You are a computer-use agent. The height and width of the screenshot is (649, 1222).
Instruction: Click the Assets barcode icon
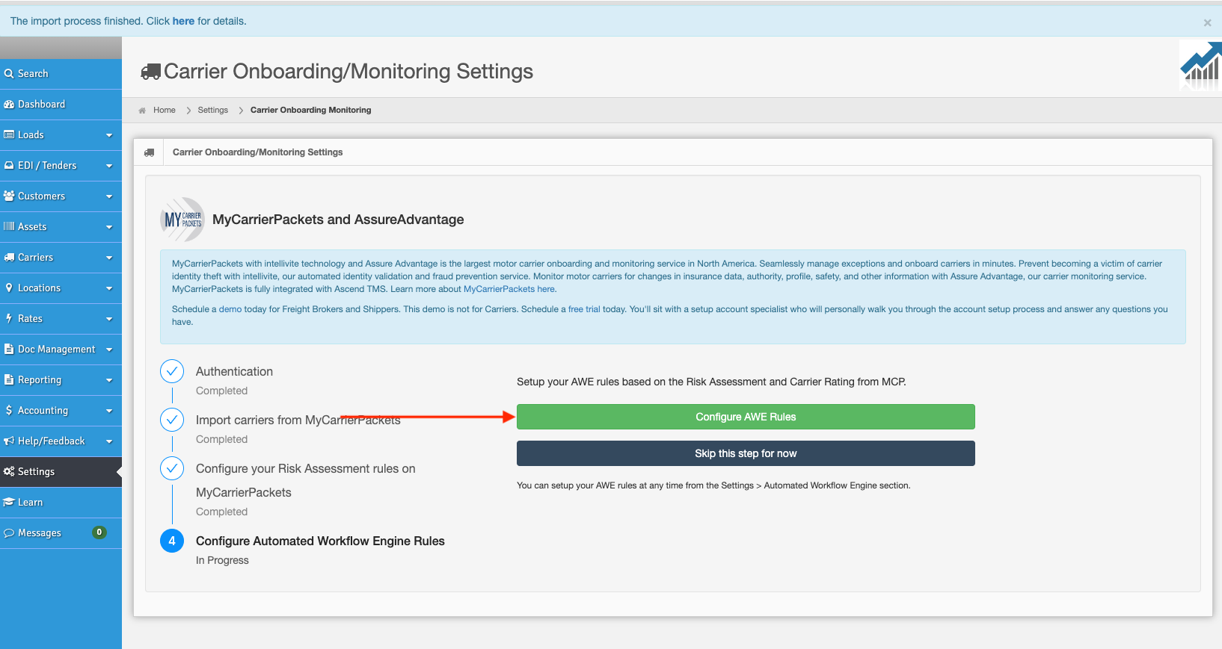[x=9, y=226]
